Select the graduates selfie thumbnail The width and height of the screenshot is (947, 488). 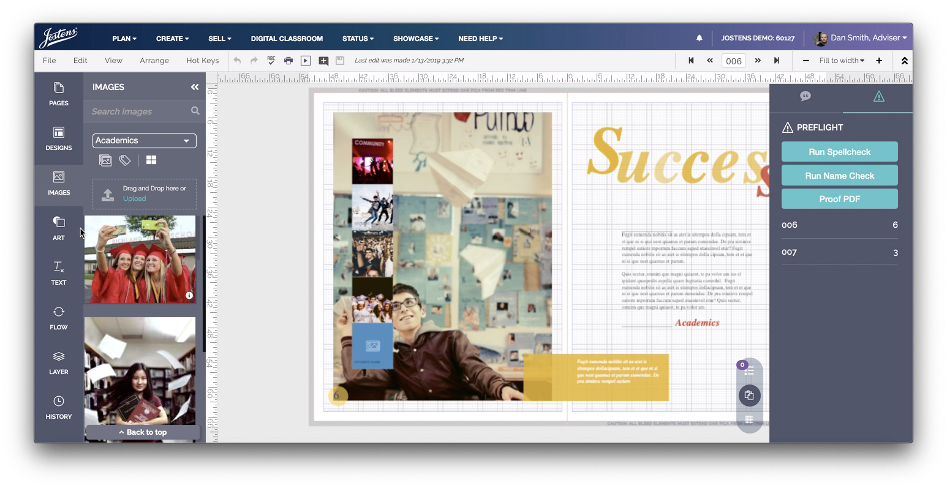coord(140,259)
